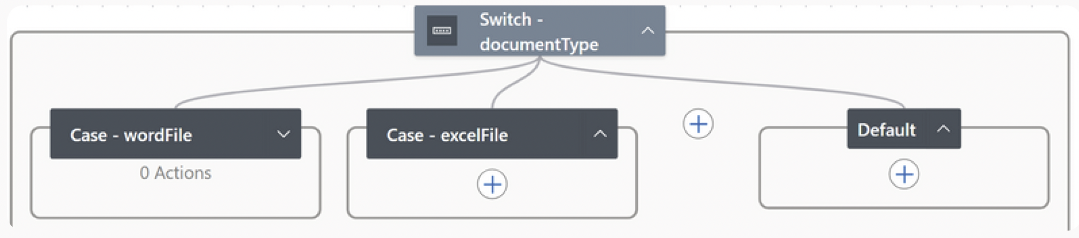Select the Default case header
1079x238 pixels.
[886, 130]
